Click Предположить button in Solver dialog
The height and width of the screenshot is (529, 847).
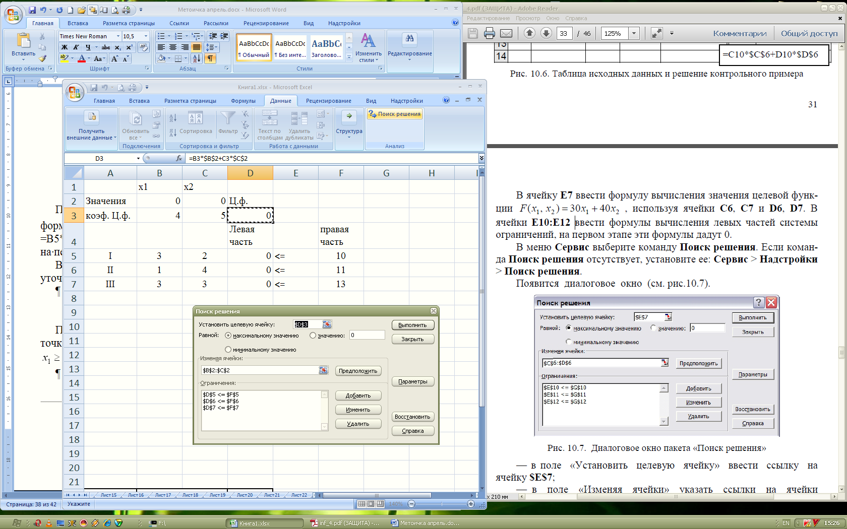tap(358, 371)
